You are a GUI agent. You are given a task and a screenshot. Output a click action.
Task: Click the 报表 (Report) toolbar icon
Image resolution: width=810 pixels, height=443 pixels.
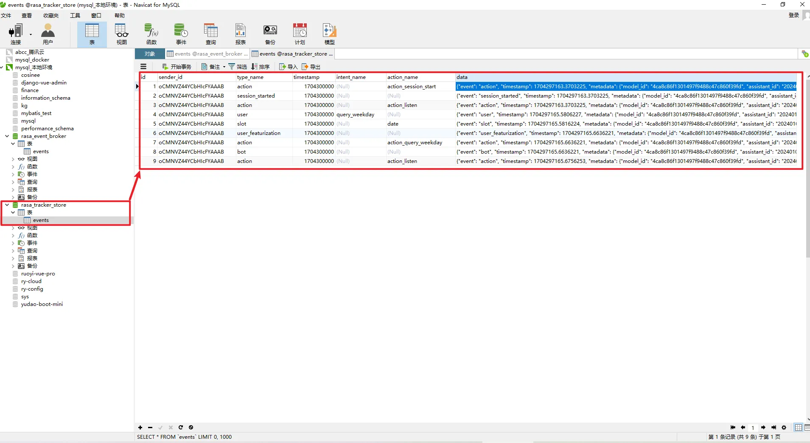point(241,34)
